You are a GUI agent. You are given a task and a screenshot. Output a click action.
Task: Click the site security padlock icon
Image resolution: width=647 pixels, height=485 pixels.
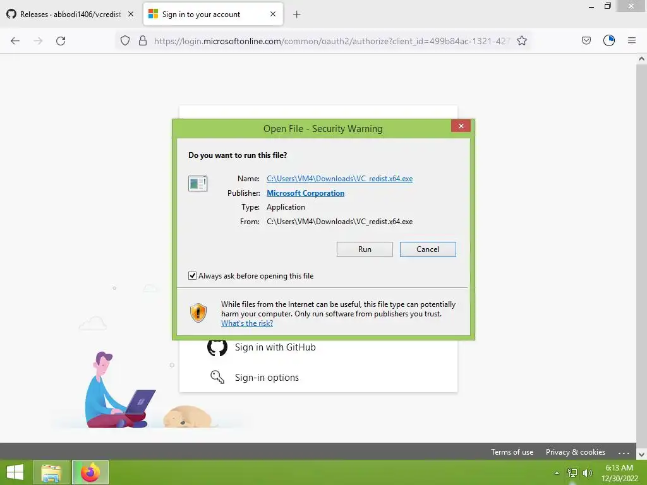click(143, 41)
